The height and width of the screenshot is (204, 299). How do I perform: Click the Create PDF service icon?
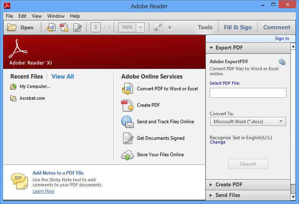tap(127, 105)
